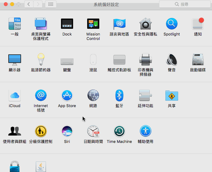This screenshot has height=172, width=212.
Task: Open the Java preference pane
Action: click(41, 167)
